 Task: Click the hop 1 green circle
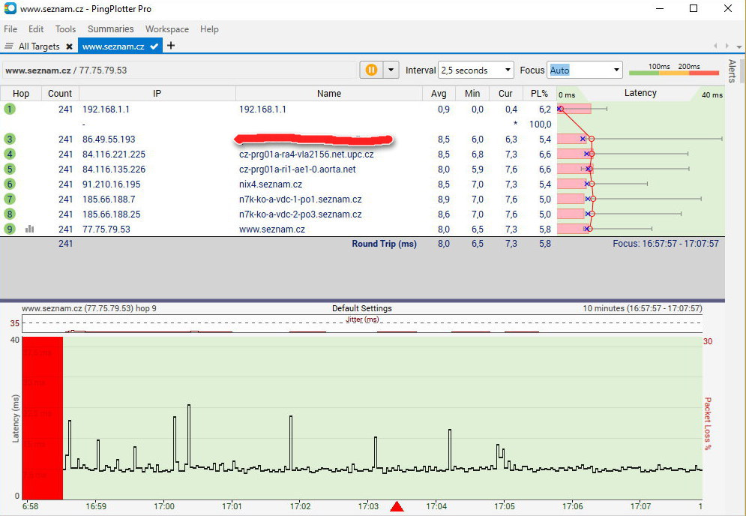coord(10,109)
